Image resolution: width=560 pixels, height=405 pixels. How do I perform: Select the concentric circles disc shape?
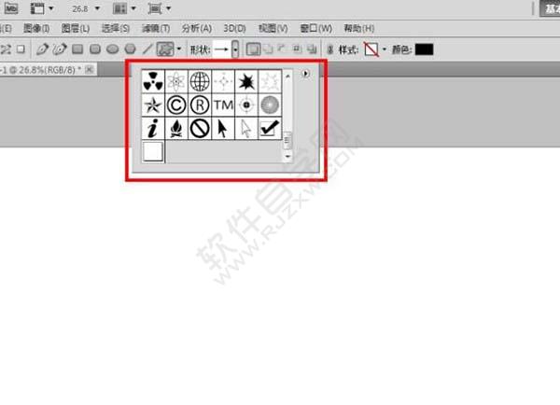(270, 105)
